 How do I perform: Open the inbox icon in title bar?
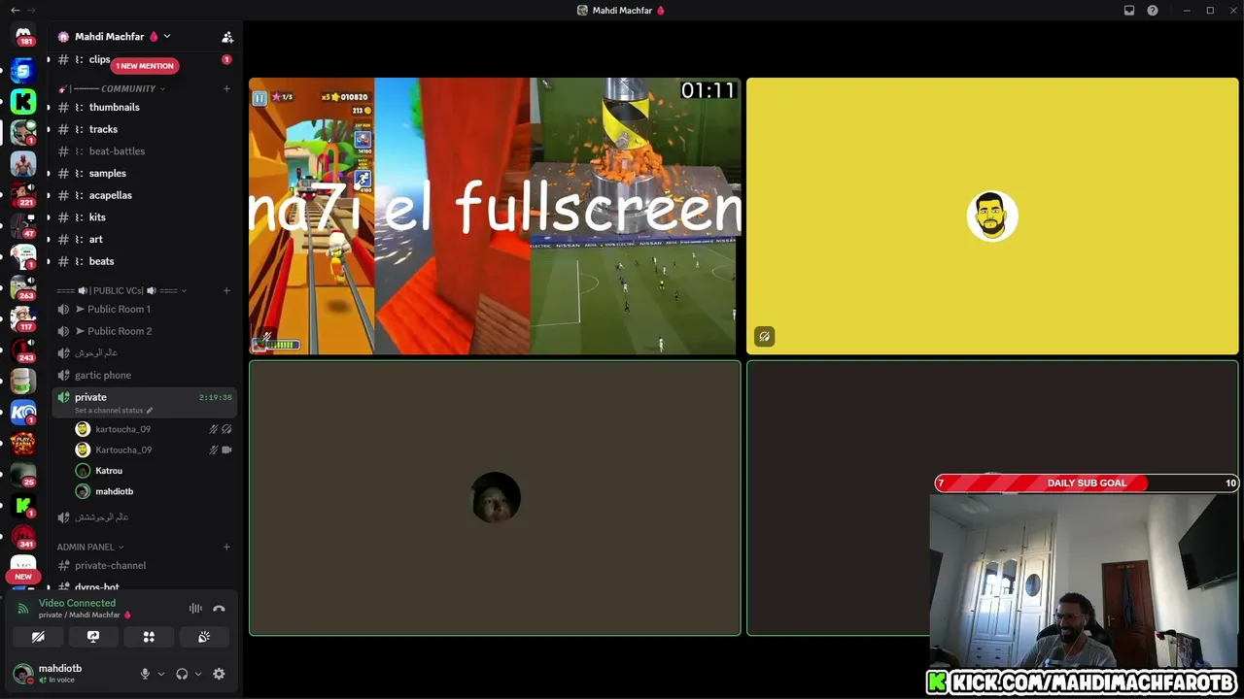point(1129,11)
